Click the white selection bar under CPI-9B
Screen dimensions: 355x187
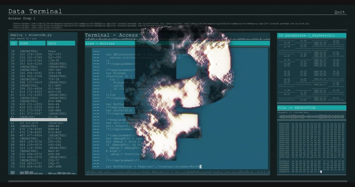pos(38,120)
